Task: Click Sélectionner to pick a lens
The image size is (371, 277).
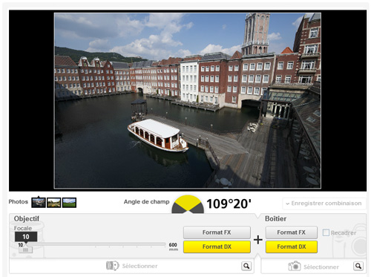Action: (x=139, y=266)
